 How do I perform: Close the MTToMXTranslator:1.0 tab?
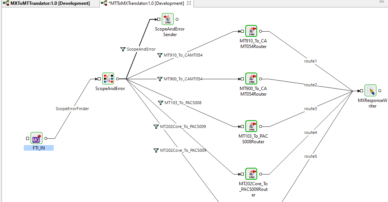pyautogui.click(x=189, y=3)
